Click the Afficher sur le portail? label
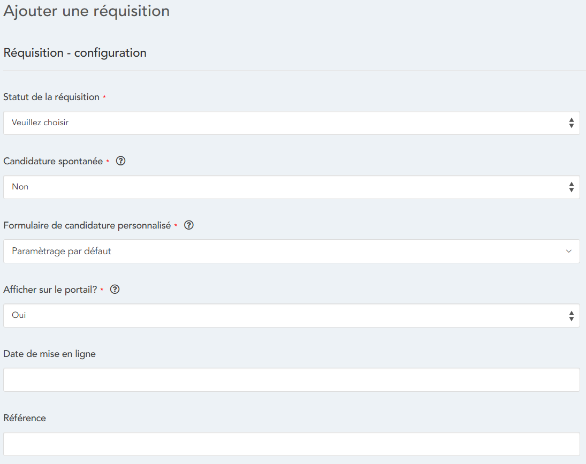 point(50,290)
